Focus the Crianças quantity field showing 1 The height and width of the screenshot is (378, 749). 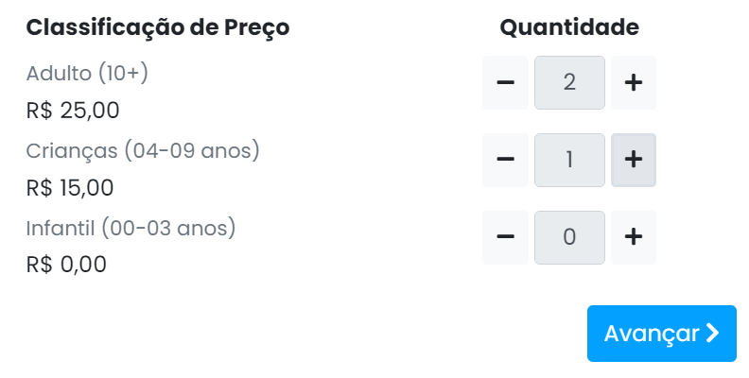point(569,160)
